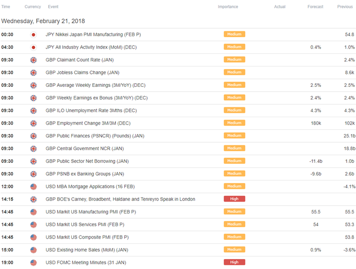Select Medium badge for Jobless Claims Change
Screen dimensions: 356x269
[235, 72]
